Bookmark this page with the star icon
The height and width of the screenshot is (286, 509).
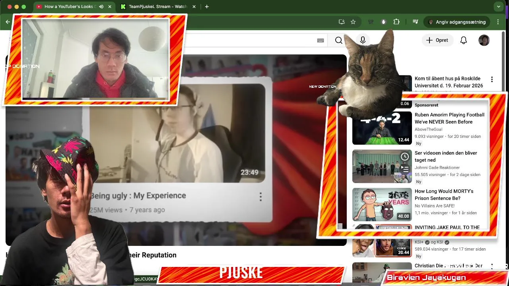point(353,22)
